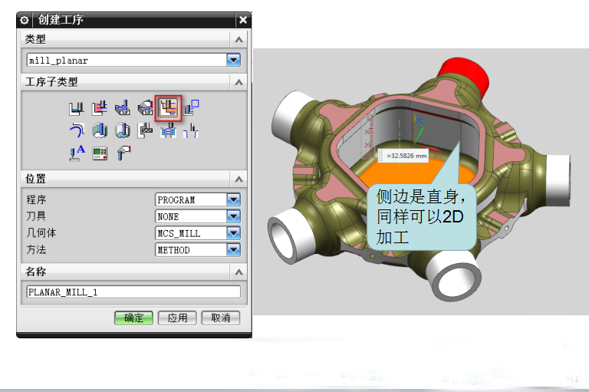Click the PLANAR_MILL_1 name field
The image size is (589, 392).
[x=133, y=292]
